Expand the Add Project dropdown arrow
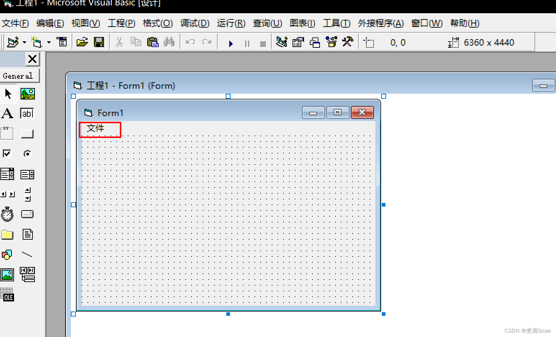Screen dimensions: 556x337 24,42
